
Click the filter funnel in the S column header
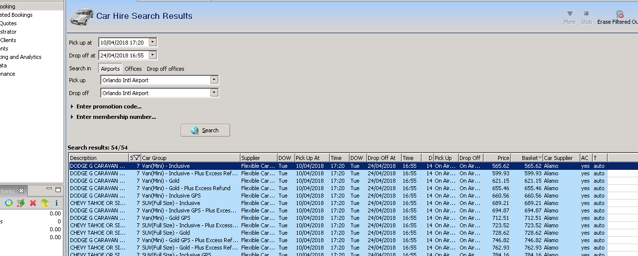pyautogui.click(x=136, y=158)
